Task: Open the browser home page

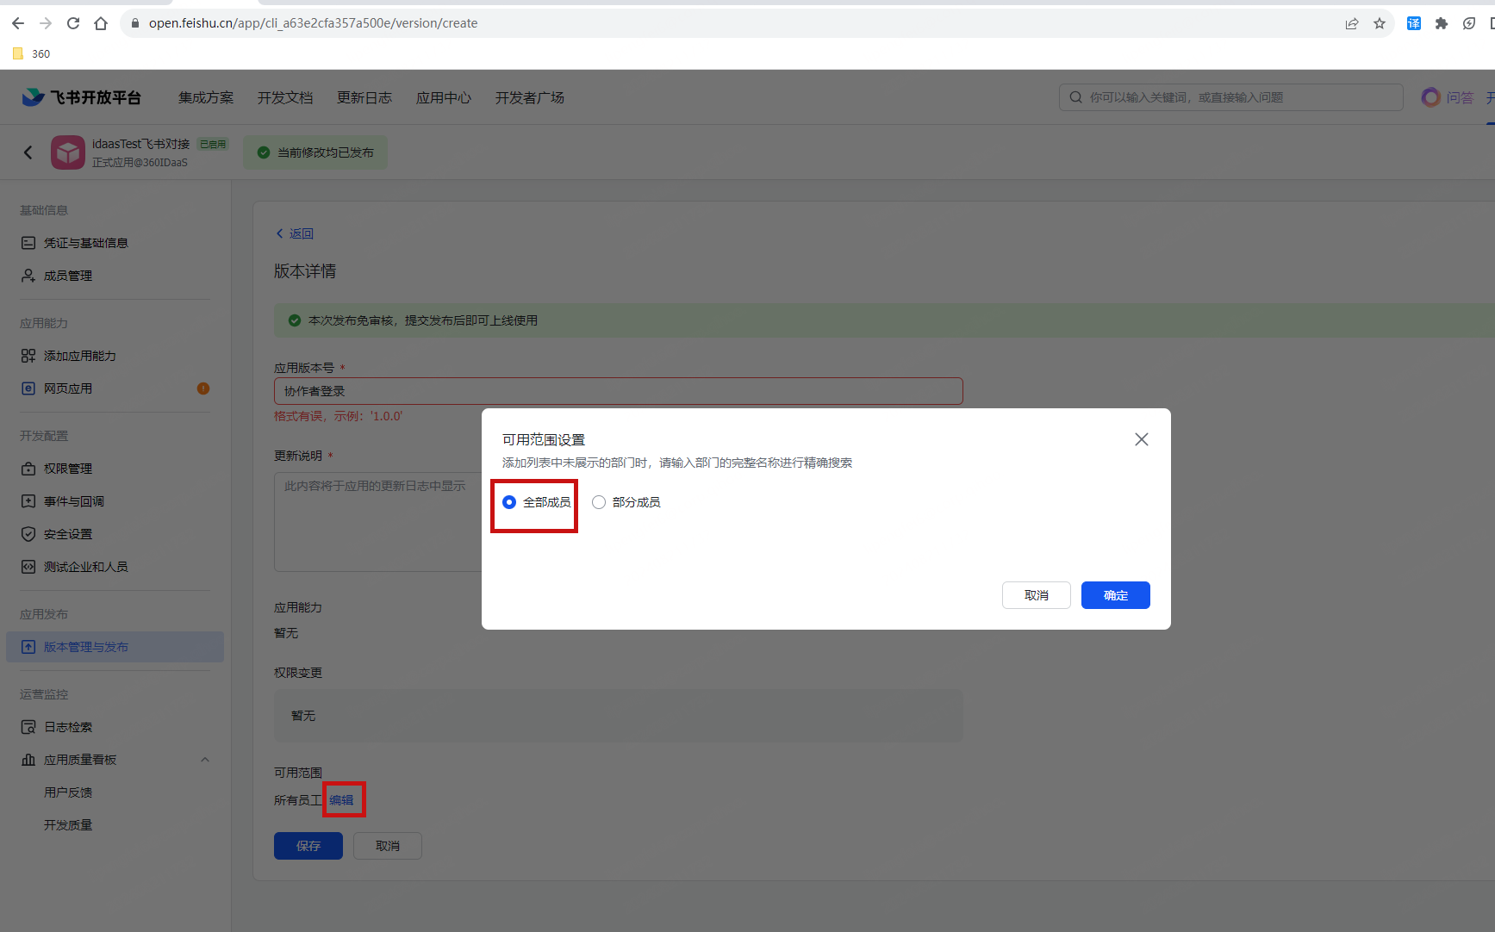Action: point(101,23)
